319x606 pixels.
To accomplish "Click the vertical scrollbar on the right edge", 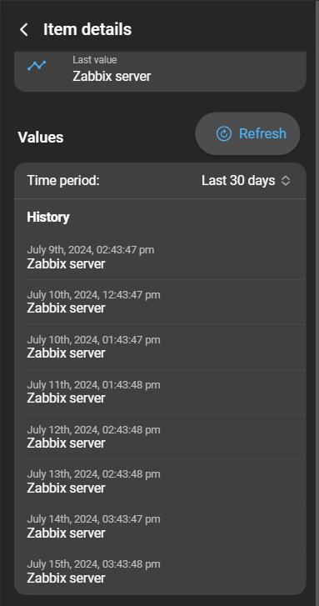I will (x=317, y=303).
